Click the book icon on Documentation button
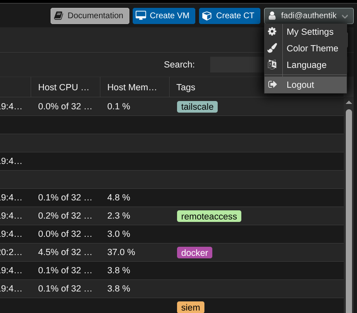 [58, 16]
